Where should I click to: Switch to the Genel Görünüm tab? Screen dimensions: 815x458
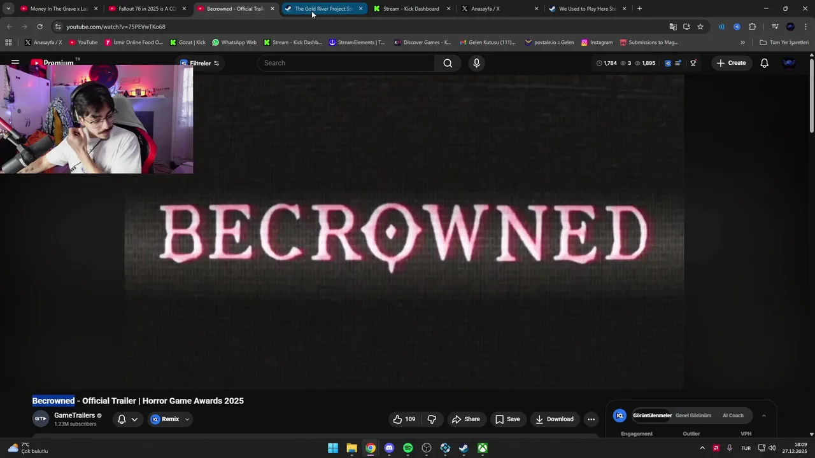pyautogui.click(x=693, y=415)
